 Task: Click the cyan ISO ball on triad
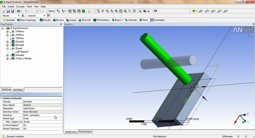(x=244, y=122)
